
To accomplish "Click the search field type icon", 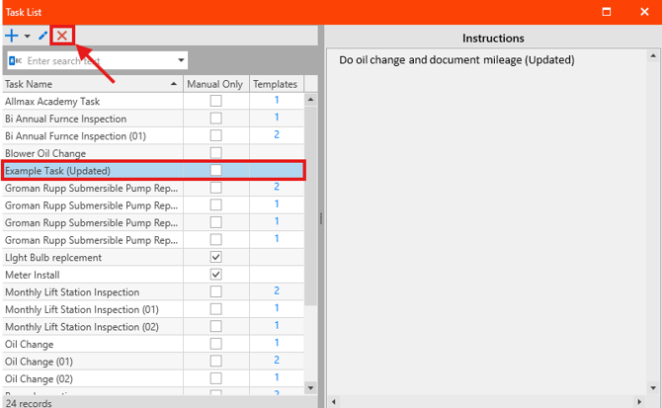I will 16,60.
